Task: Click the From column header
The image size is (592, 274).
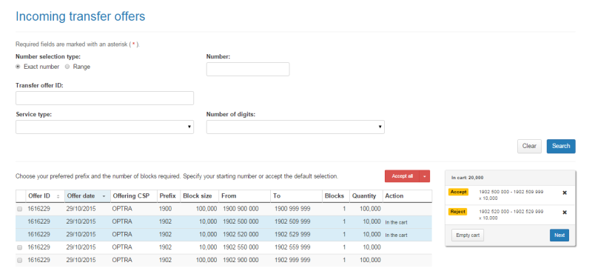Action: [245, 196]
